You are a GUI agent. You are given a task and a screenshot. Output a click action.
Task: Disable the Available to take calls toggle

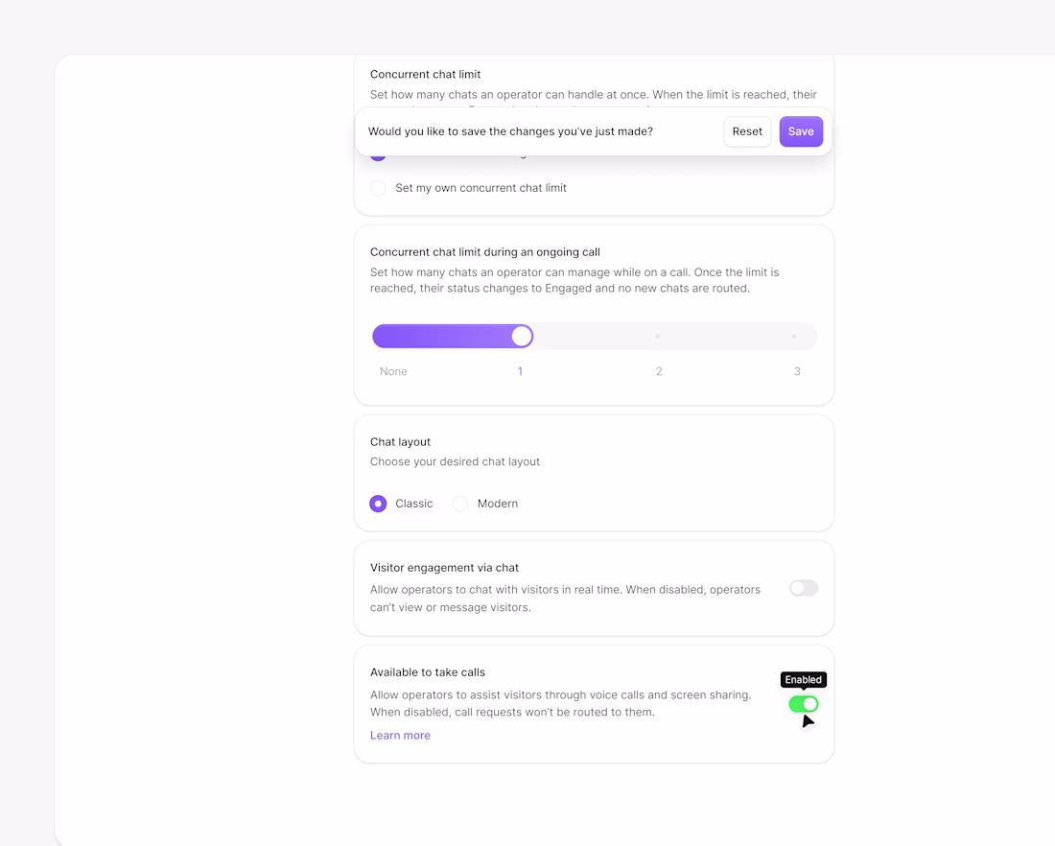pos(804,704)
